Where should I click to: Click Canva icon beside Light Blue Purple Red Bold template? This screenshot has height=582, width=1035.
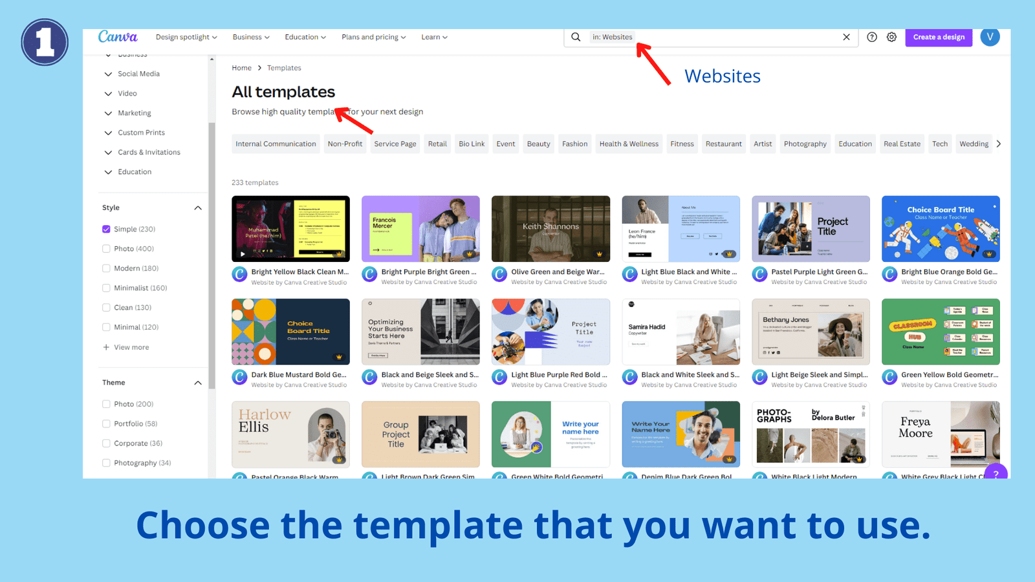click(x=499, y=378)
